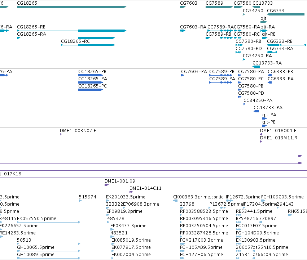The height and width of the screenshot is (260, 307).
Task: Select transcript CG7580-RC label
Action: pos(247,34)
